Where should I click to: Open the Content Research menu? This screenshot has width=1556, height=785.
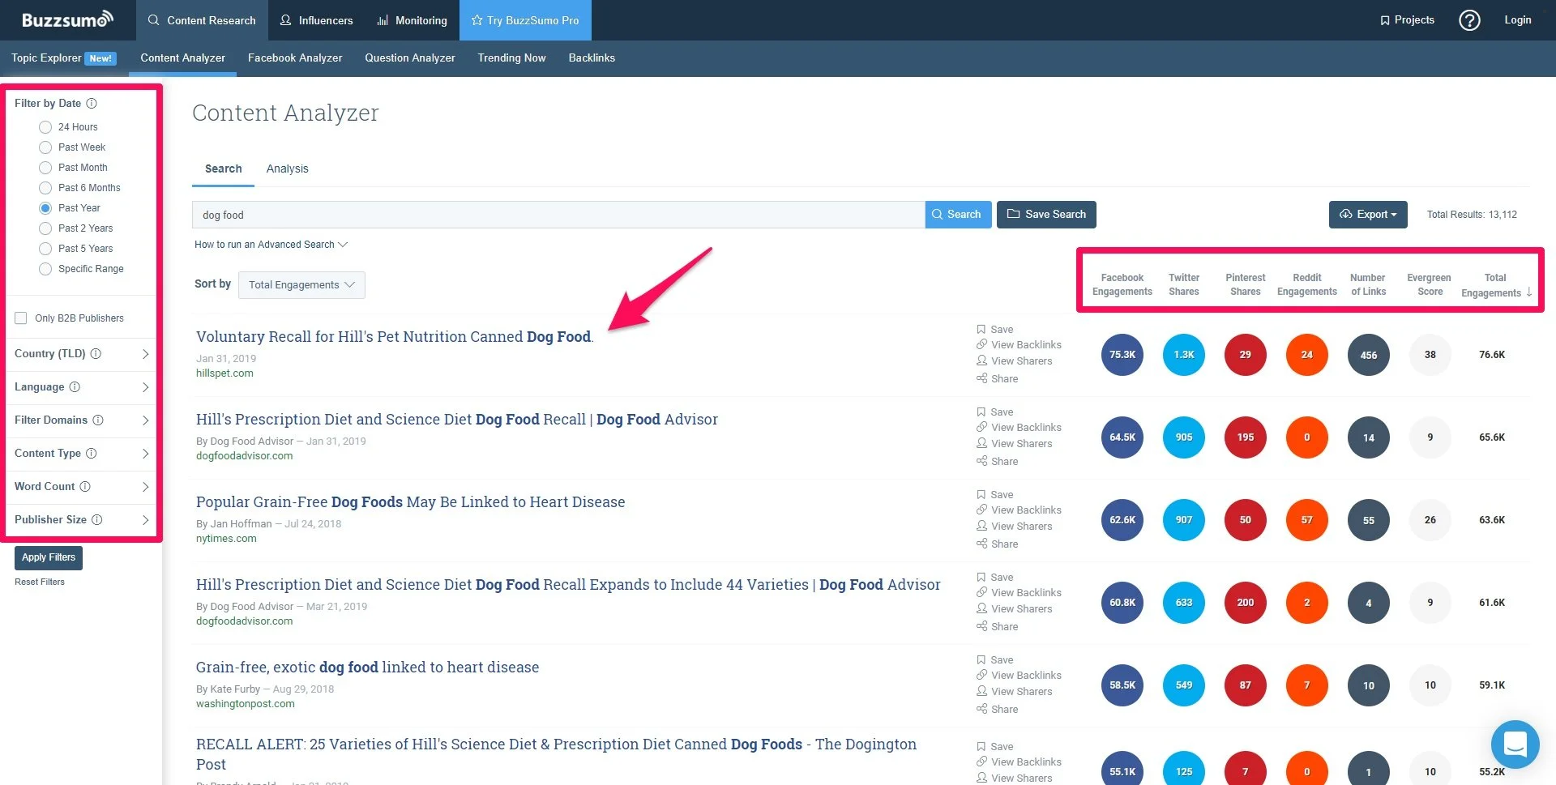tap(202, 20)
